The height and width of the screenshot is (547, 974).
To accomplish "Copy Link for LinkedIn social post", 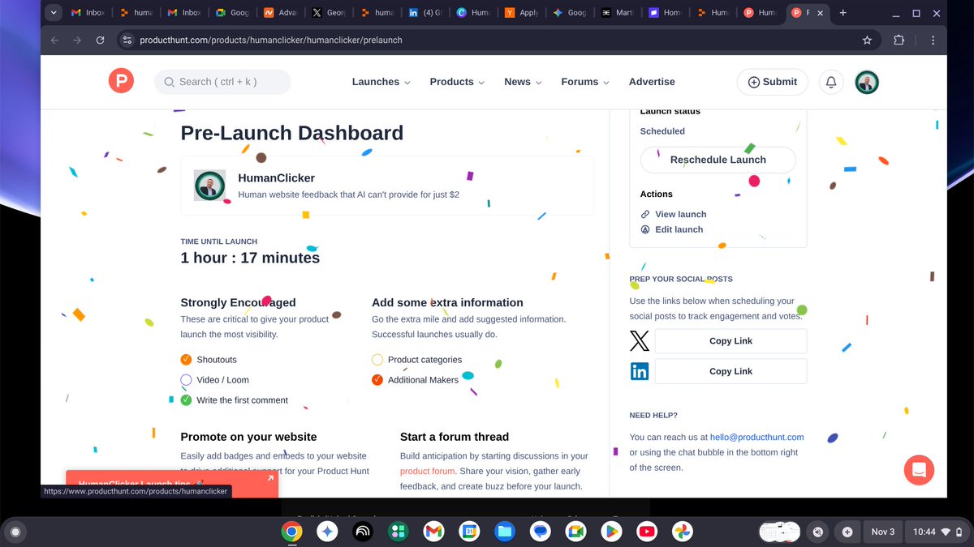I will (730, 371).
